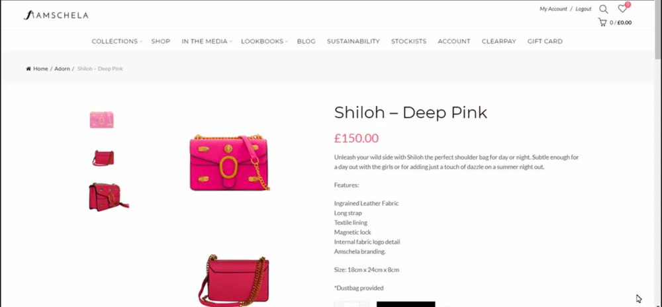Screen dimensions: 662x307
Task: Open the search magnifier icon
Action: click(x=604, y=9)
